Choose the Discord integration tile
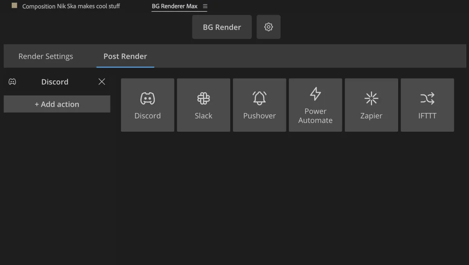 (148, 105)
